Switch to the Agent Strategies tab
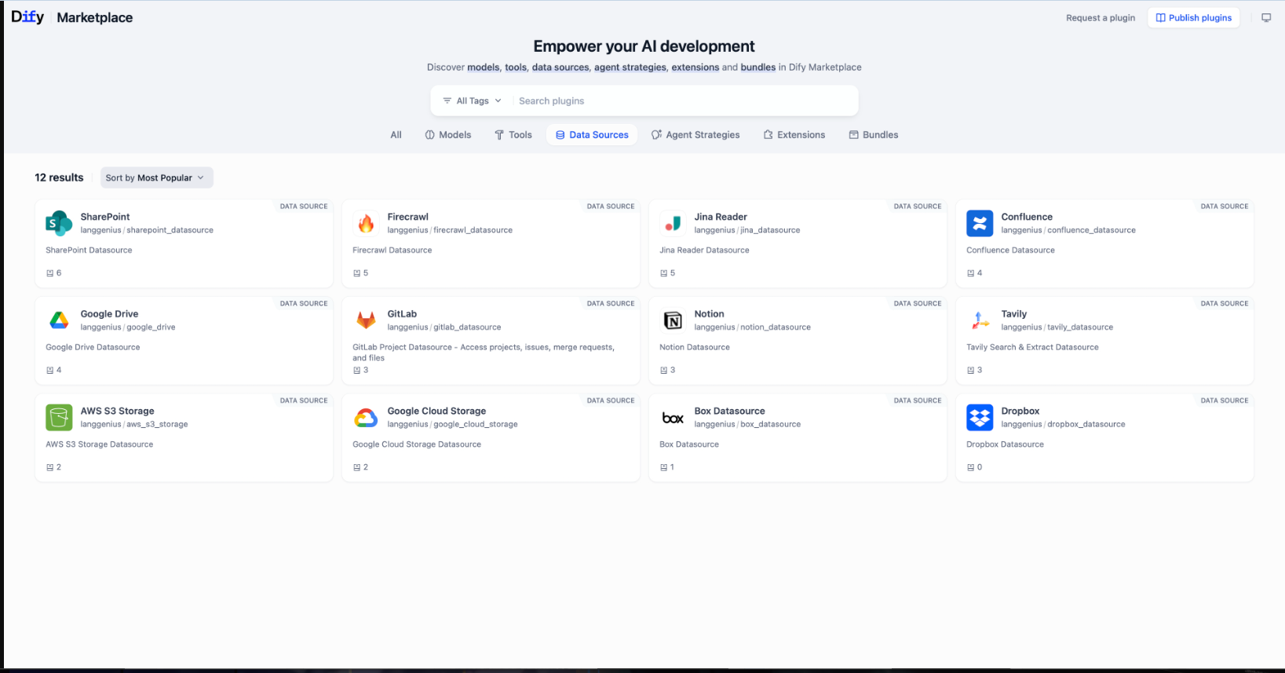 (x=695, y=135)
